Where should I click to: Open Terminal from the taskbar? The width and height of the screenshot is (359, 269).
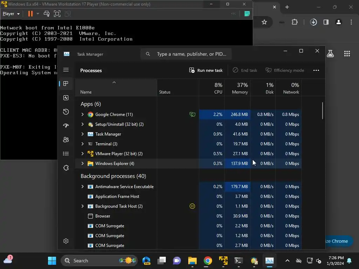[238, 261]
